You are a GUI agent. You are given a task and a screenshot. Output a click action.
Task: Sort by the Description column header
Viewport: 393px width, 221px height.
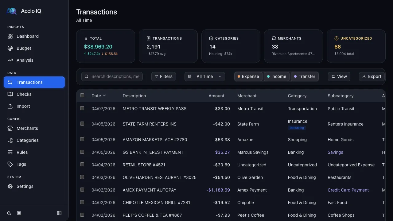click(134, 96)
